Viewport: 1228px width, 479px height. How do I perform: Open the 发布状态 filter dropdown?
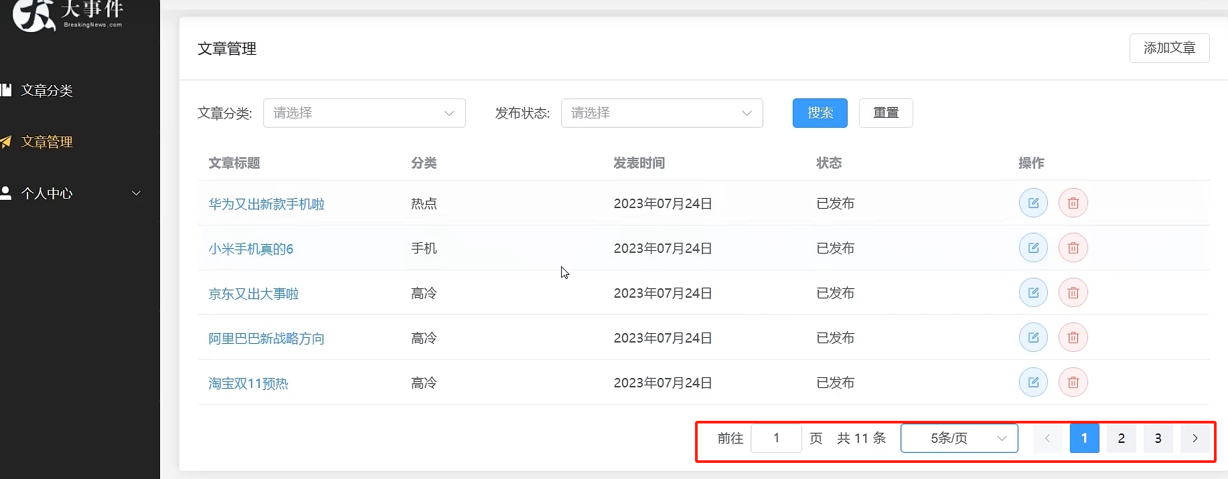pos(662,113)
